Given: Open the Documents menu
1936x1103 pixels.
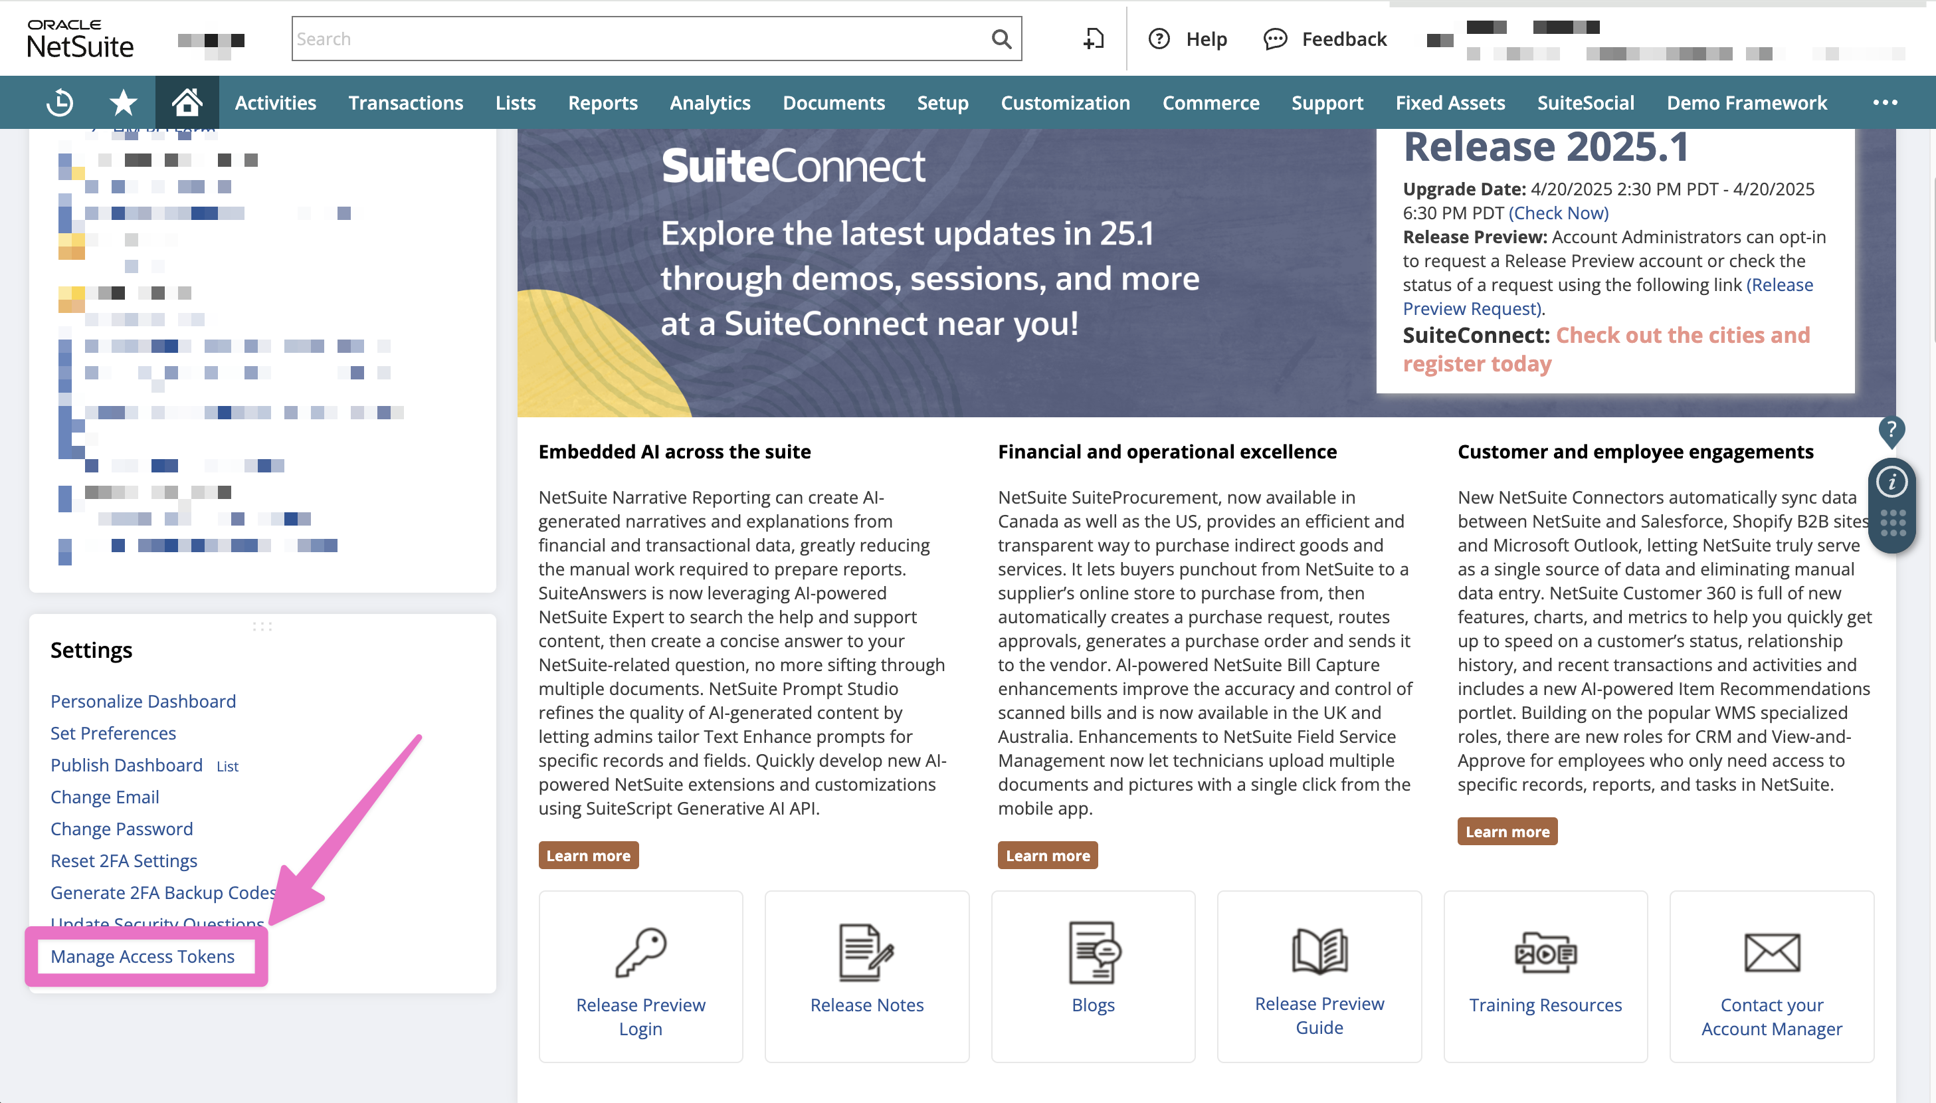Looking at the screenshot, I should point(833,102).
